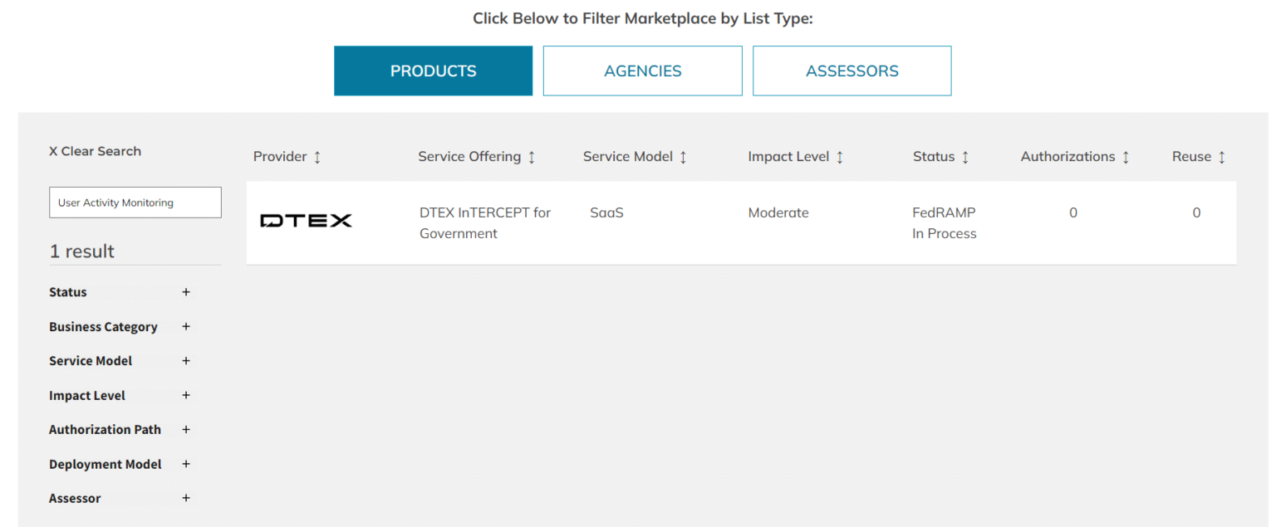Expand the Deployment Model filter
Viewport: 1276px width, 527px height.
[186, 465]
